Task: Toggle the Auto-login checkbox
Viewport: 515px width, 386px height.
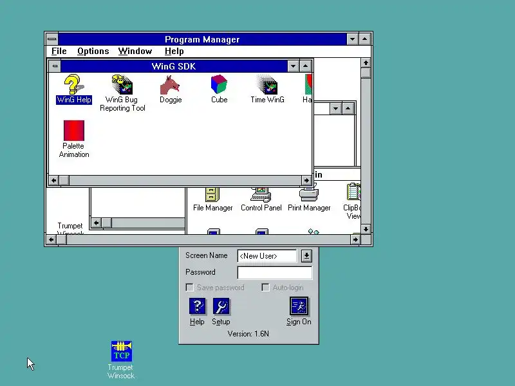Action: click(265, 288)
